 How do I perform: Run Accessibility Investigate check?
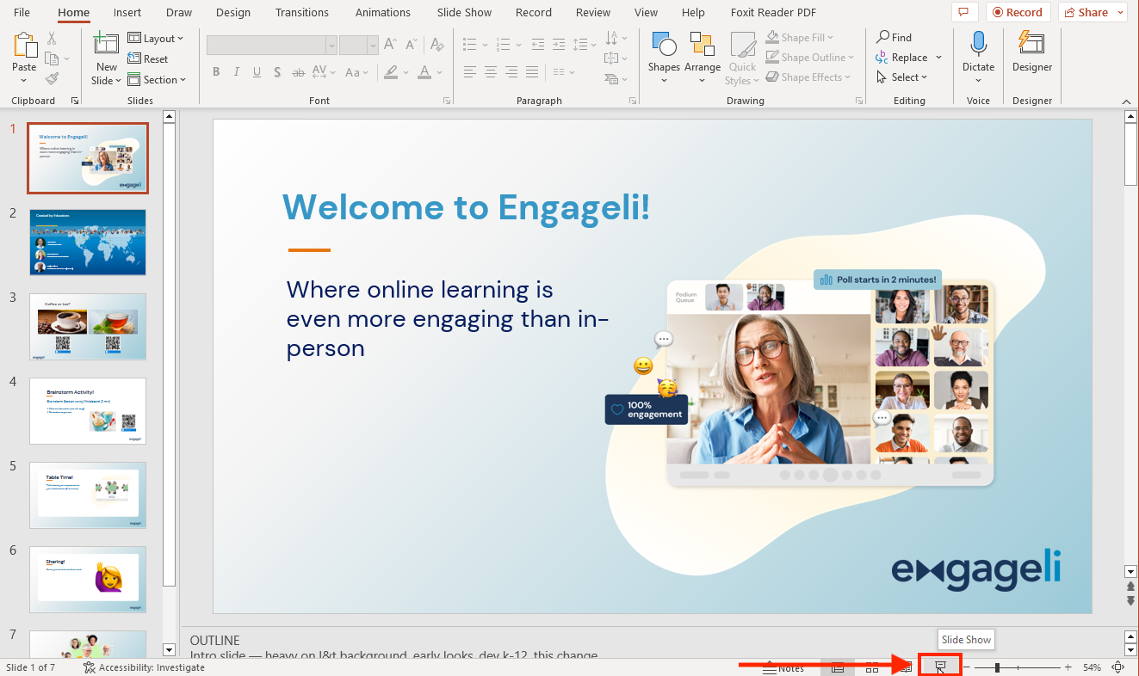pyautogui.click(x=144, y=667)
